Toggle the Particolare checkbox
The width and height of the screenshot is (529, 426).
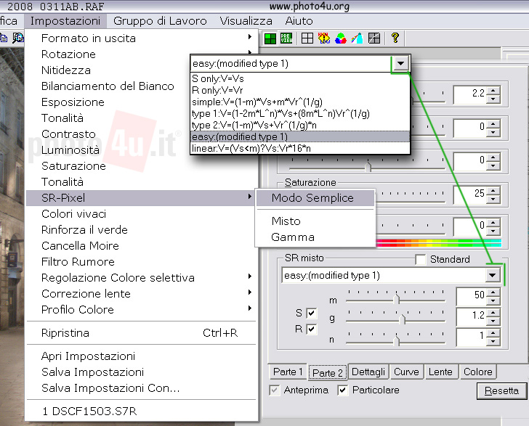tap(343, 390)
